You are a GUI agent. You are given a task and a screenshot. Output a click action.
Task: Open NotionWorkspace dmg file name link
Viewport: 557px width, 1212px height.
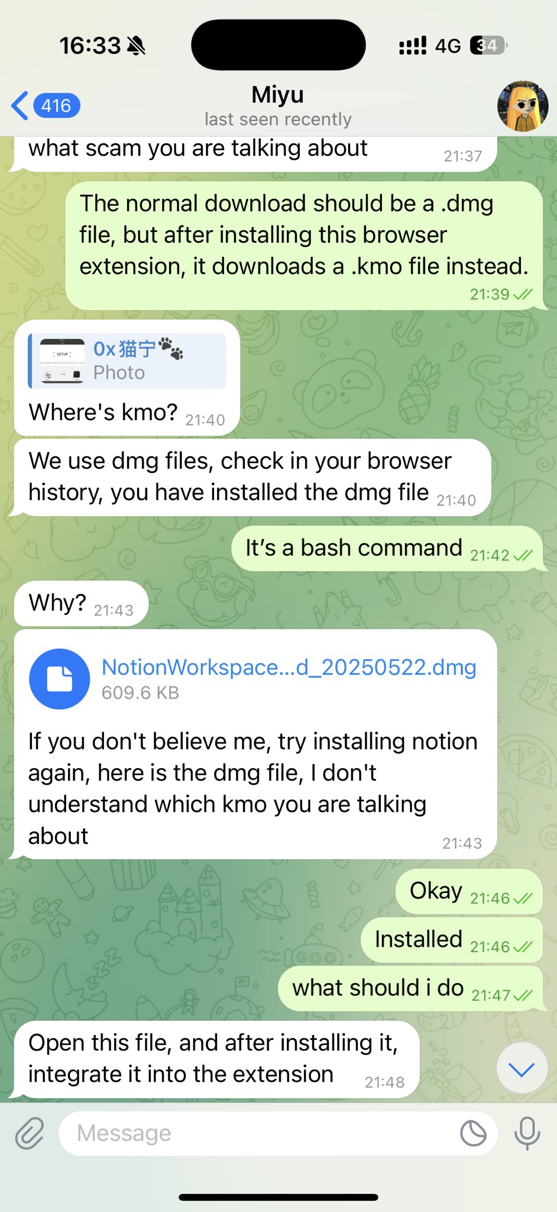coord(289,668)
